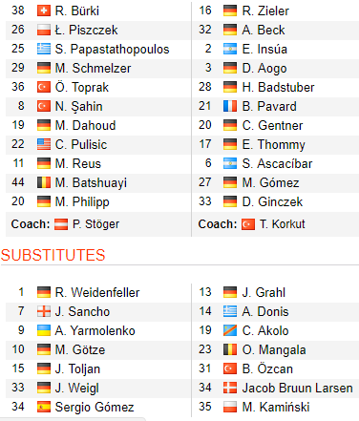Screen dimensions: 359x421
Task: Click the French flag beside B. Pavard
Action: pyautogui.click(x=230, y=106)
